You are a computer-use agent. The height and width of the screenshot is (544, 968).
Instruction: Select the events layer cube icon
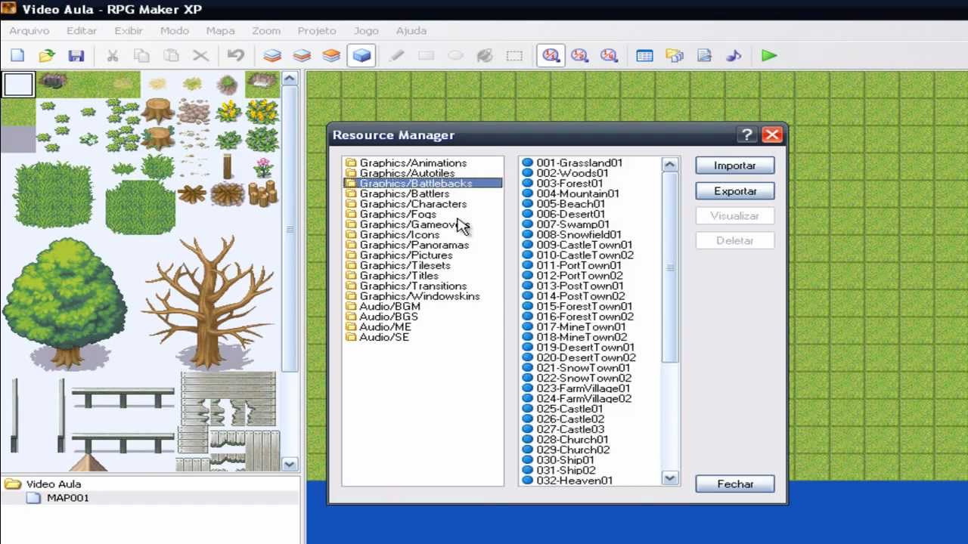pos(361,56)
